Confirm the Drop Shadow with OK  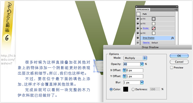[x=179, y=56]
